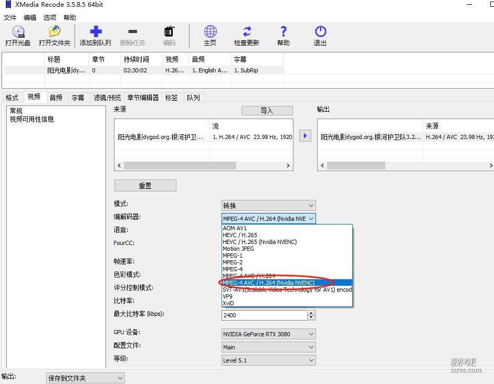
Task: Click the Subtitle (字幕) column header in file list
Action: [257, 59]
